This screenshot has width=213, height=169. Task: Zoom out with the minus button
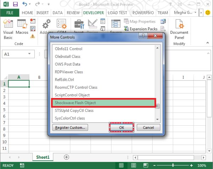coord(154,165)
